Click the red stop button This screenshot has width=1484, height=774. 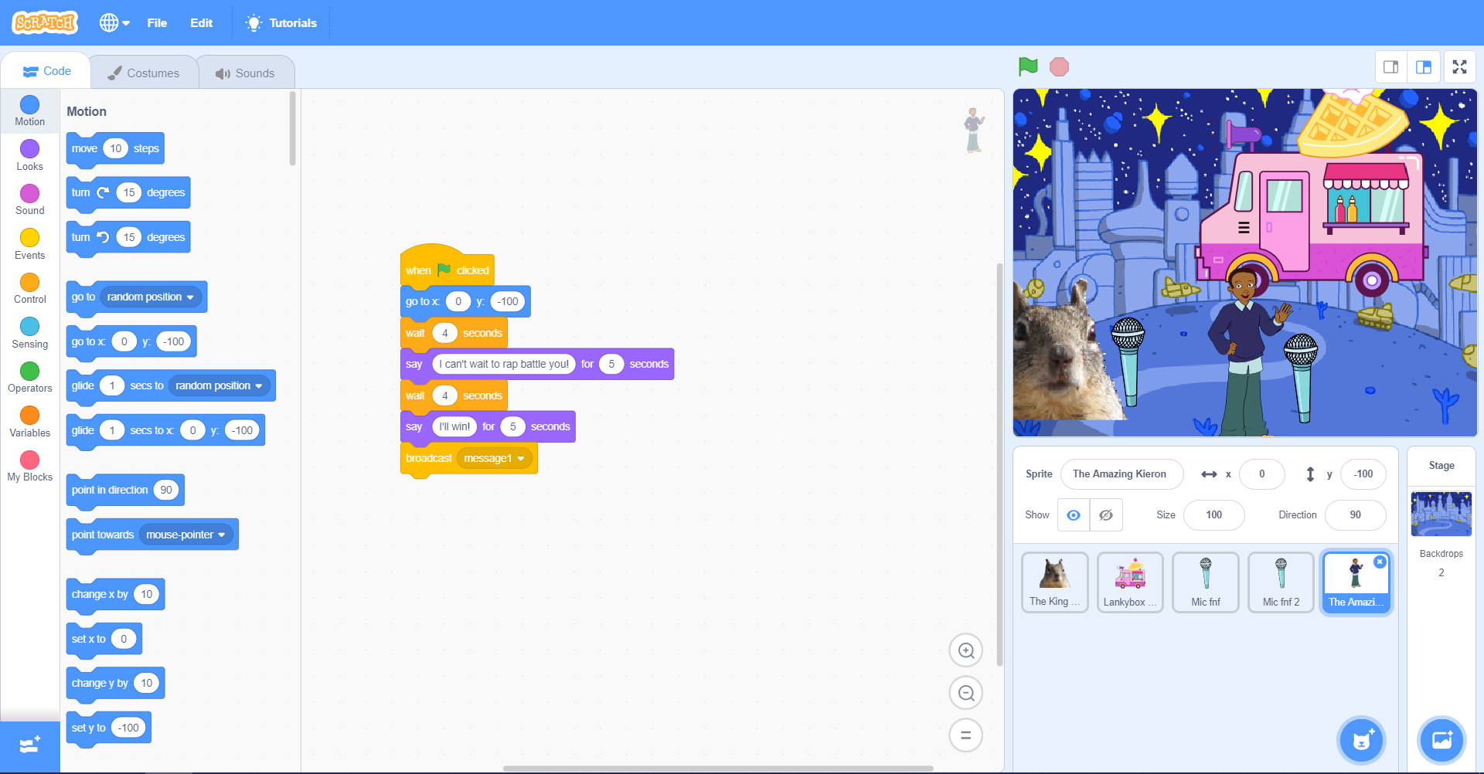[x=1059, y=67]
